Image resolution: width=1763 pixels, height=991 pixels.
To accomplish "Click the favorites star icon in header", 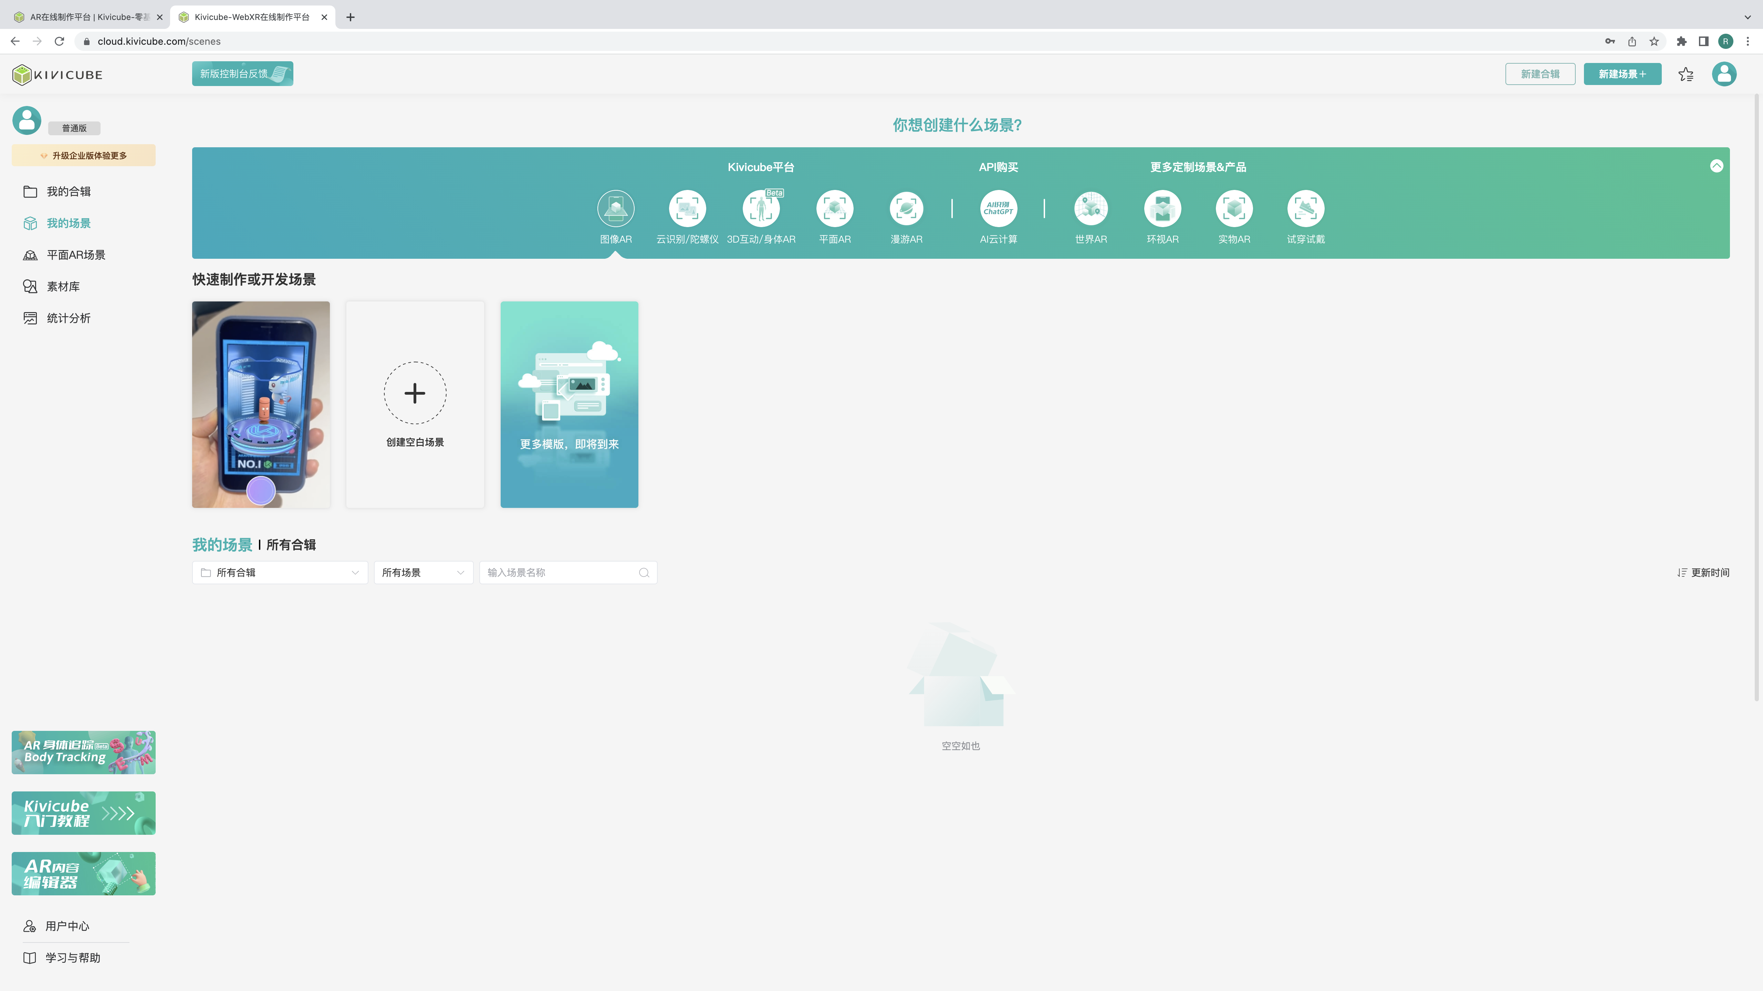I will tap(1686, 75).
